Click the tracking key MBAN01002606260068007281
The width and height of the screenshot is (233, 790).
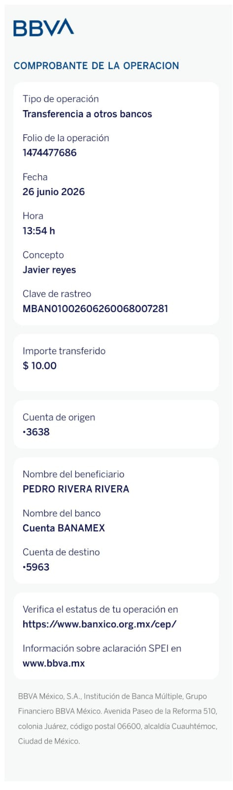(x=96, y=309)
